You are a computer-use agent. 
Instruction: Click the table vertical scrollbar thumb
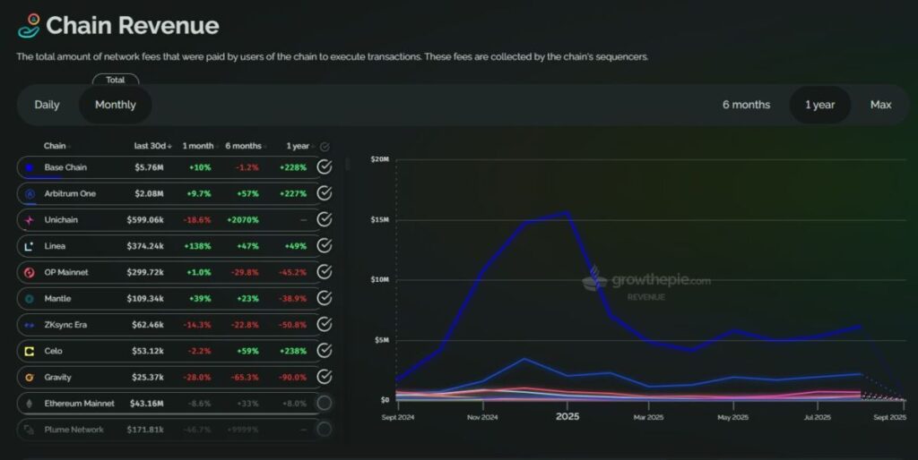point(347,164)
